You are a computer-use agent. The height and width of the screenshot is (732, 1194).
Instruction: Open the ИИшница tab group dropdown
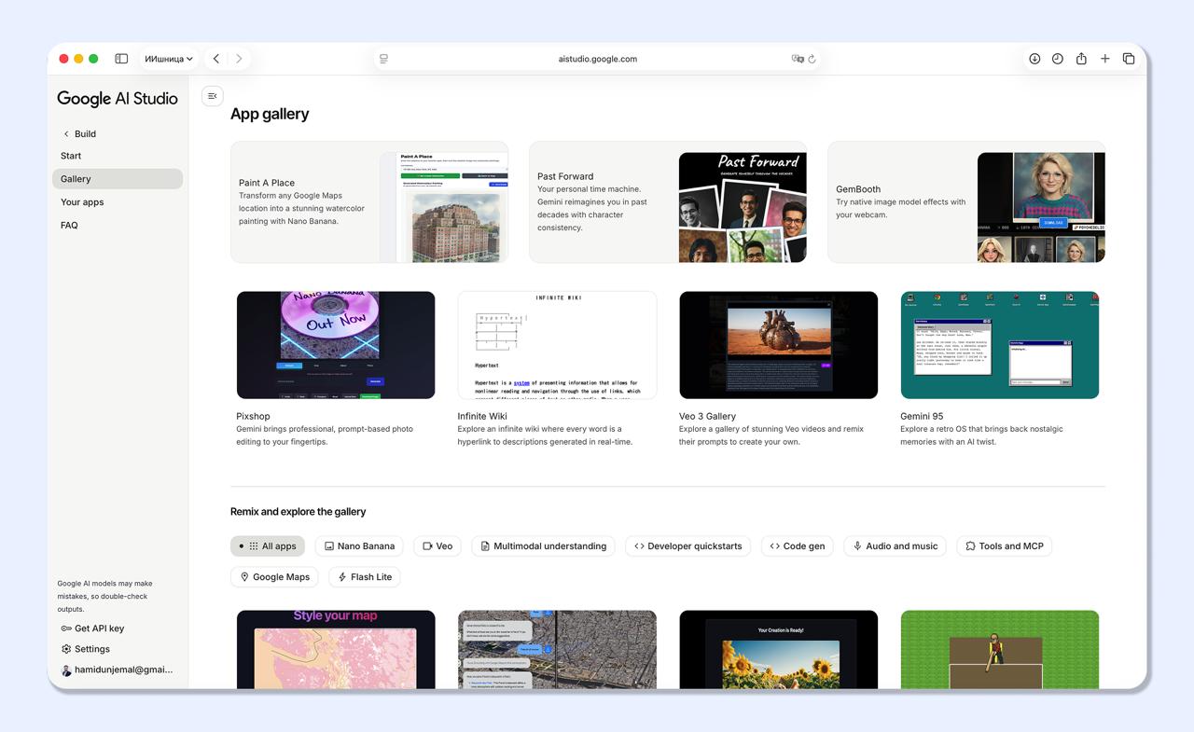[169, 59]
